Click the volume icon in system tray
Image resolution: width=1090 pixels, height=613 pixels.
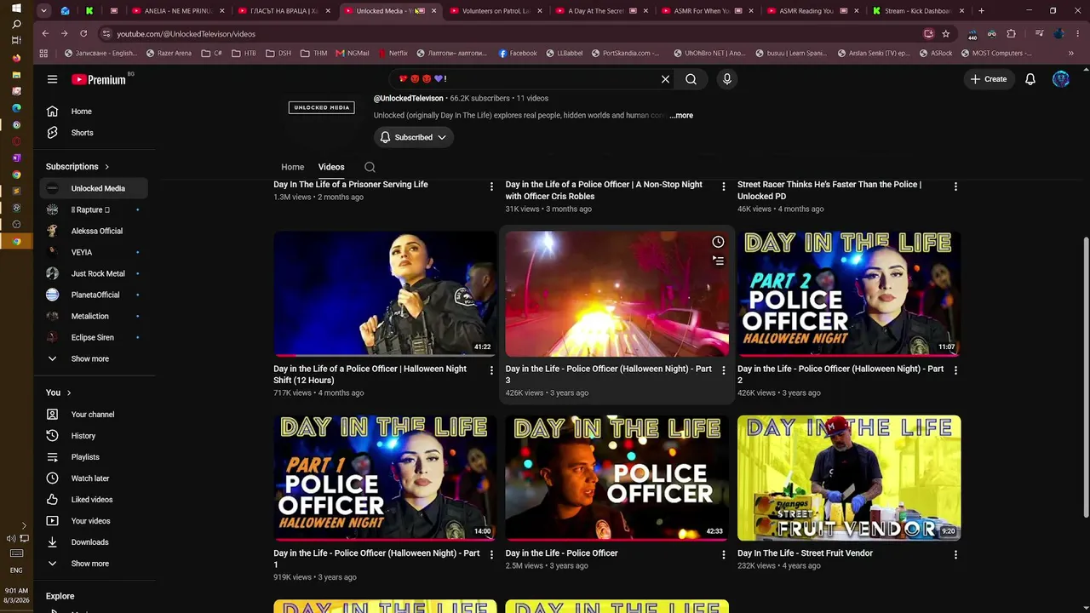tap(11, 539)
